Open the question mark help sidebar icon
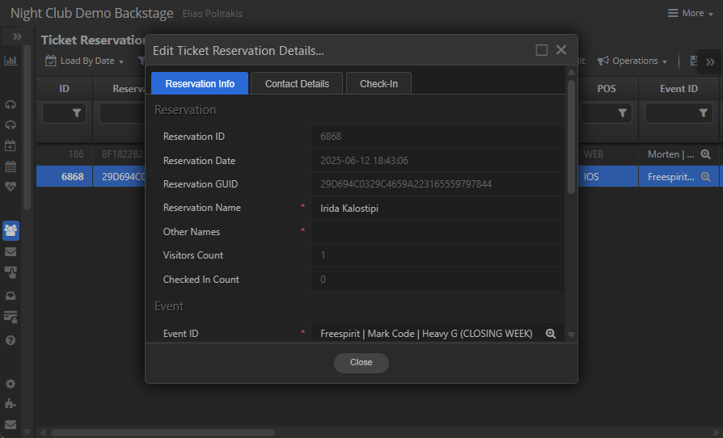This screenshot has width=723, height=438. 11,340
